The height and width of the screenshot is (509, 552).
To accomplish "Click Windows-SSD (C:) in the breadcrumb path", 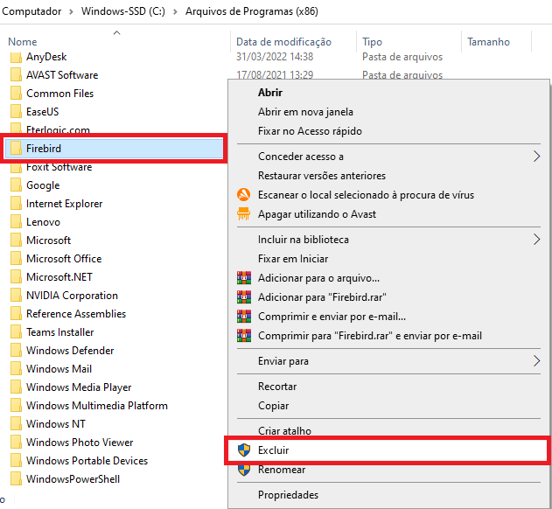I will pyautogui.click(x=121, y=12).
